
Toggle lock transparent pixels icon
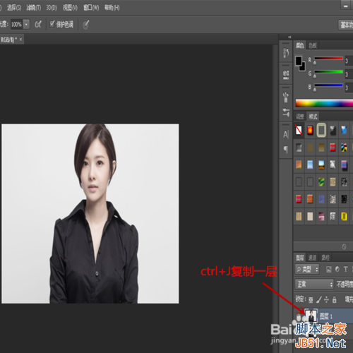pos(311,299)
